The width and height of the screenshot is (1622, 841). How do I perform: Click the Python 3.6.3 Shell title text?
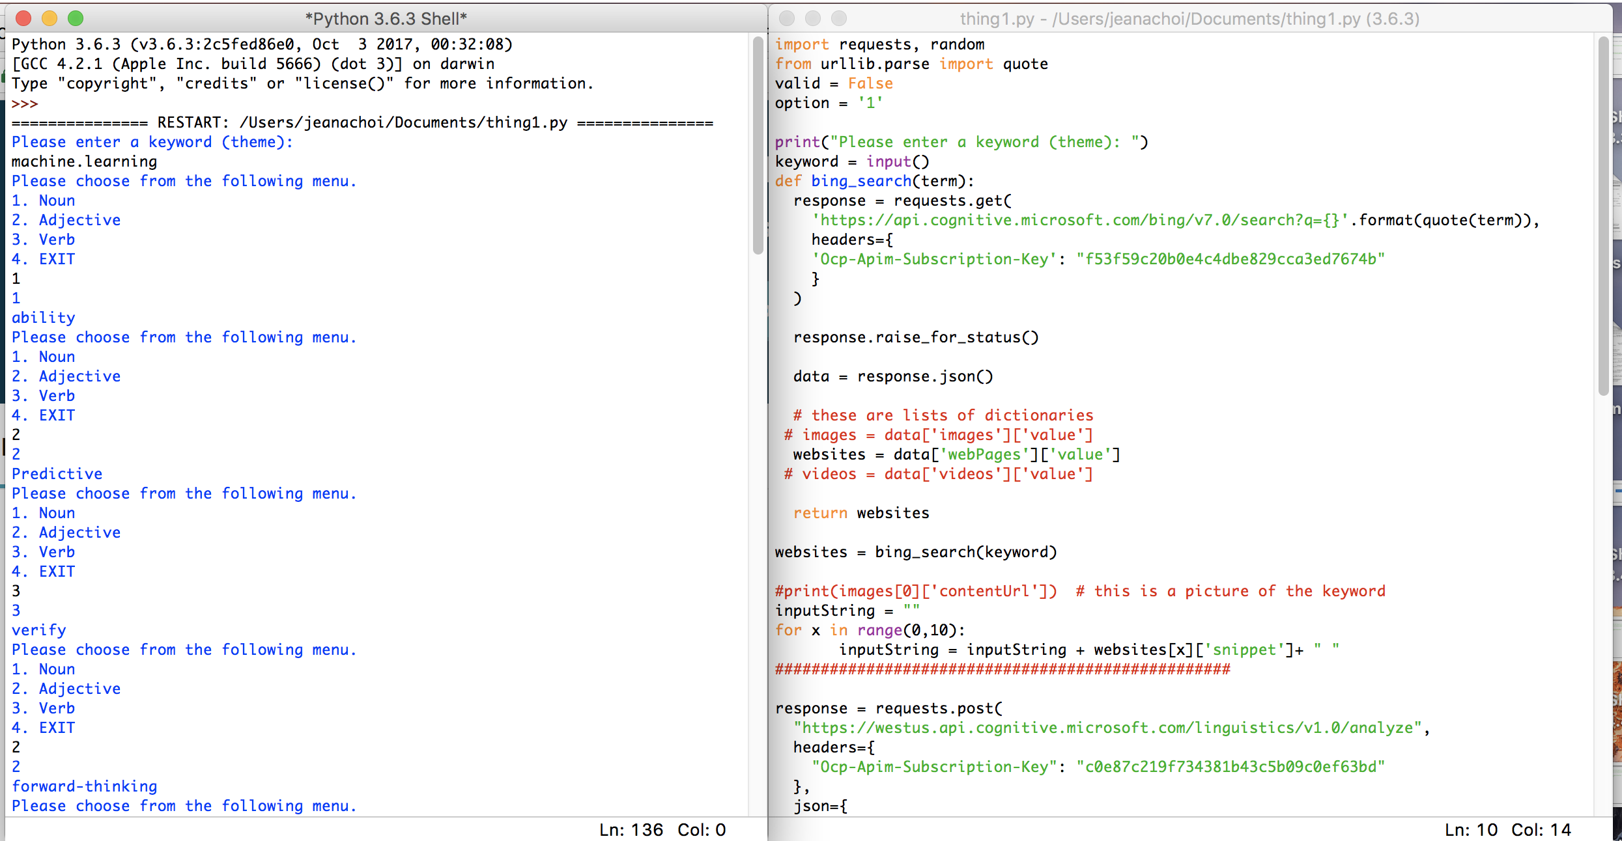386,18
